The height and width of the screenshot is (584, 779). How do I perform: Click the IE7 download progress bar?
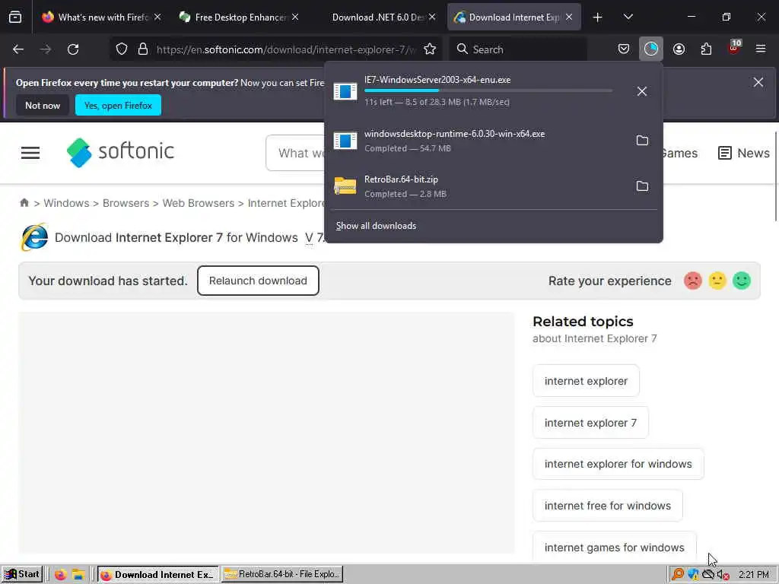[488, 90]
